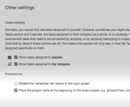Uncheck Show tasks assigned to anyone checkbox
The width and height of the screenshot is (130, 107).
tap(16, 57)
